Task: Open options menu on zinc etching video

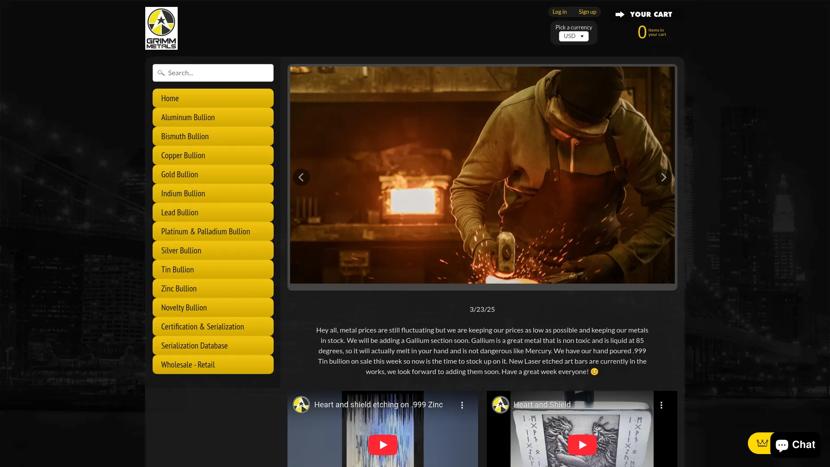Action: point(462,405)
